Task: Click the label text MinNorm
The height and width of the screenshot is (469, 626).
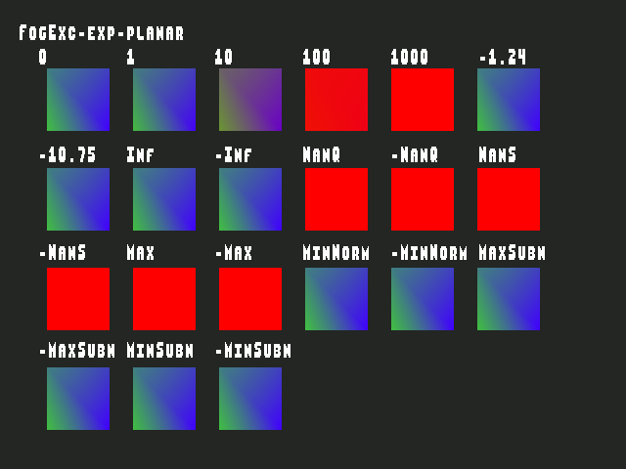Action: pos(336,252)
